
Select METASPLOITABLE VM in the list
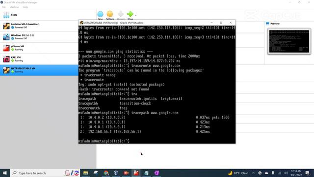tap(39, 70)
